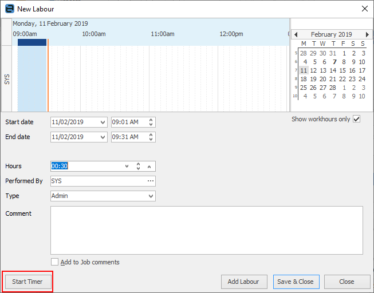Open the Hours dropdown arrow
Image resolution: width=374 pixels, height=293 pixels.
[127, 166]
